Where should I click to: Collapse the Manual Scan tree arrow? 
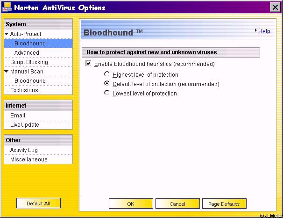(7, 72)
